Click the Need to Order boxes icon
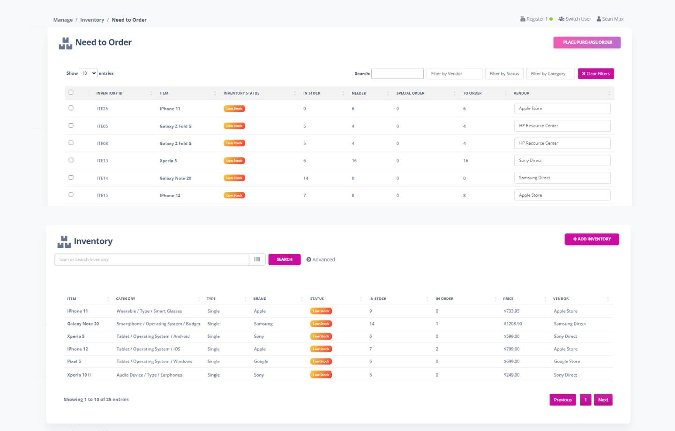 (x=65, y=43)
